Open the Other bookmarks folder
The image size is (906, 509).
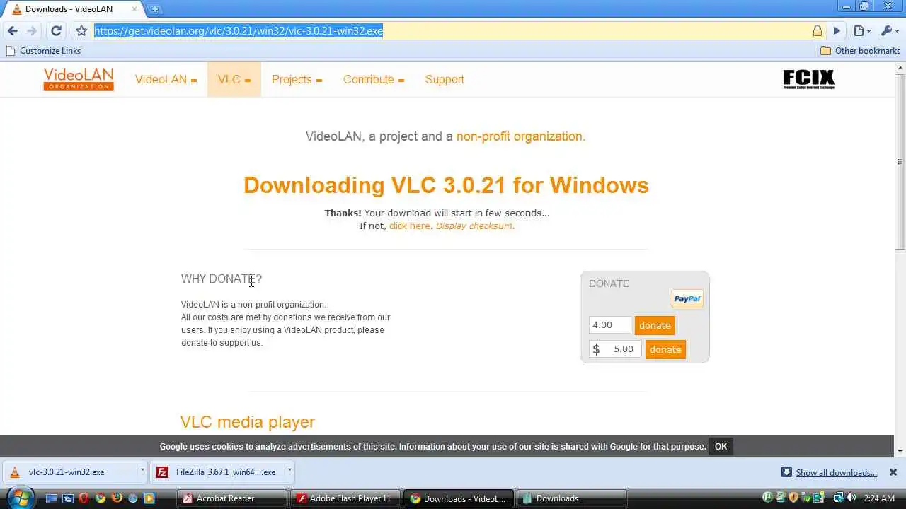coord(860,51)
